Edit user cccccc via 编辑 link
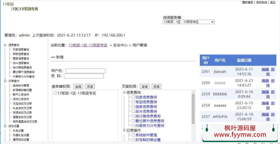 [265, 81]
